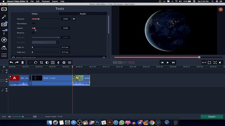The image size is (225, 126).
Task: Click the green Export button
Action: point(212,117)
